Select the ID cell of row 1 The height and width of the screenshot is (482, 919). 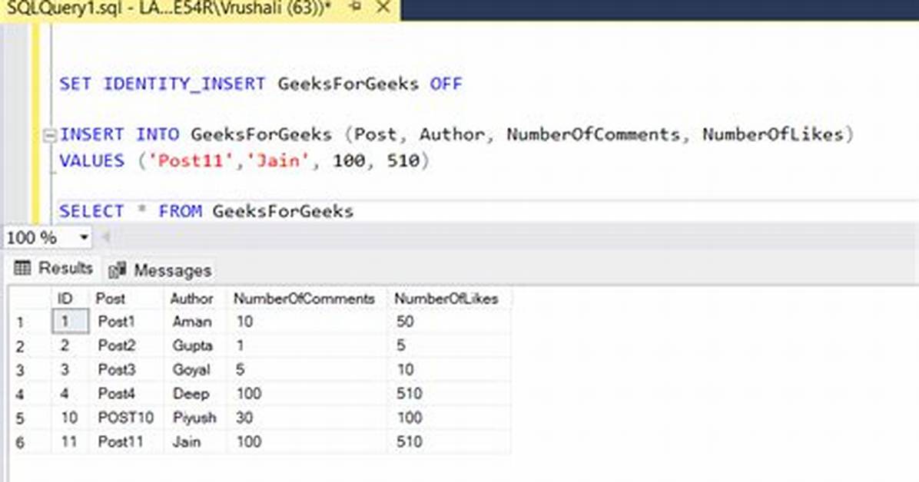click(71, 322)
